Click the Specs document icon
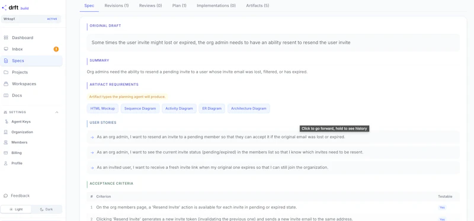This screenshot has width=474, height=221. tap(6, 61)
